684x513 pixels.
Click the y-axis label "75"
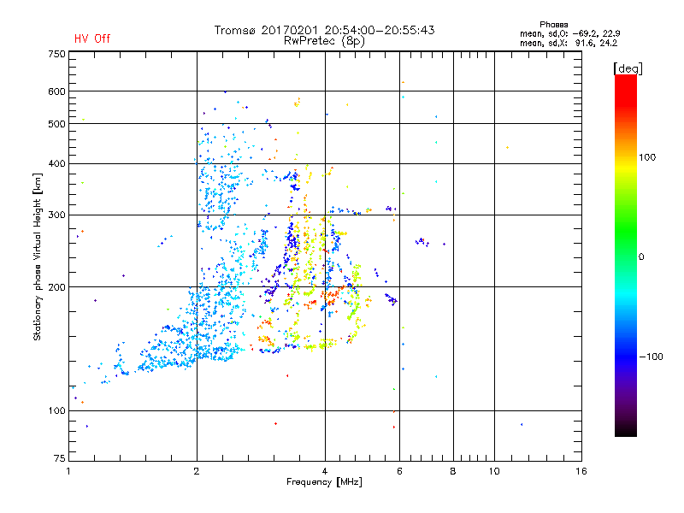click(x=60, y=458)
